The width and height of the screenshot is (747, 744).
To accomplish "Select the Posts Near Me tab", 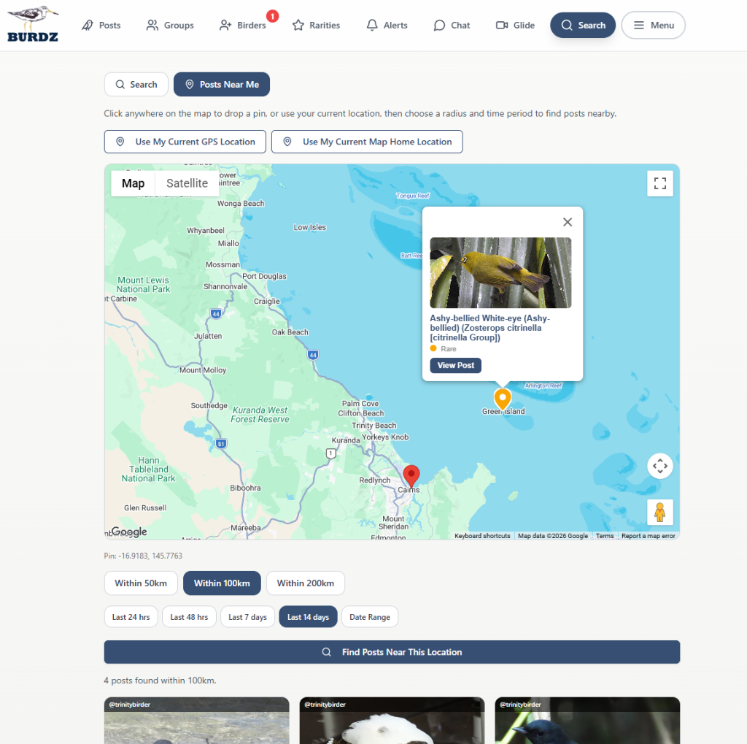I will click(222, 85).
